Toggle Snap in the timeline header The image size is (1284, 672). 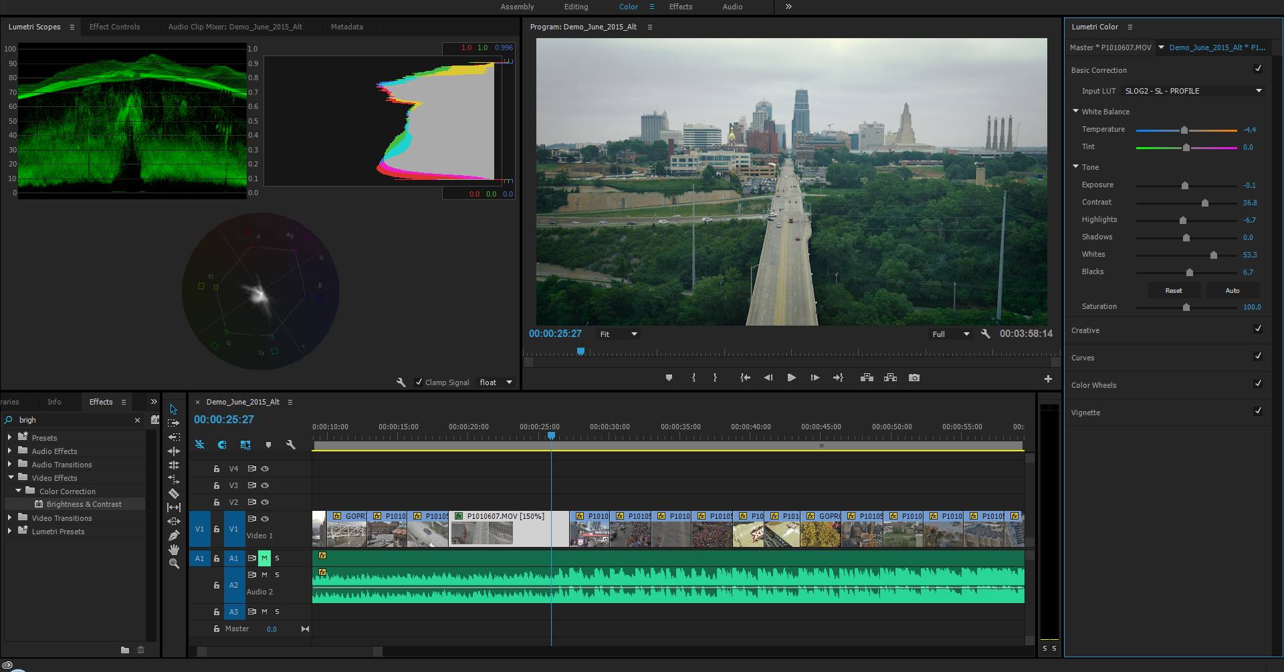222,445
